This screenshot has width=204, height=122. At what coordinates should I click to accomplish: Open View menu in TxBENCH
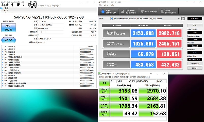[x=106, y=5]
